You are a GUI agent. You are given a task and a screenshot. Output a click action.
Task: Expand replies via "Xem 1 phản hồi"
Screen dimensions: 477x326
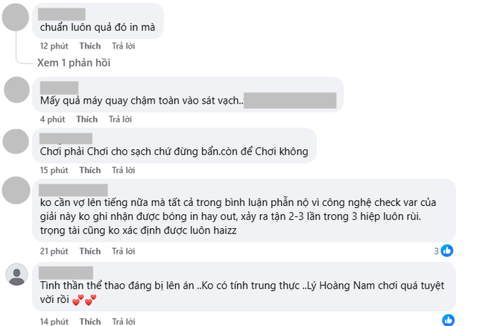click(x=74, y=63)
